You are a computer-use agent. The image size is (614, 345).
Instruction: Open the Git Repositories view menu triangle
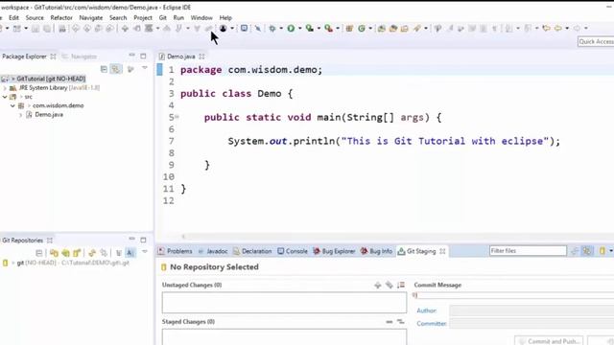(145, 252)
